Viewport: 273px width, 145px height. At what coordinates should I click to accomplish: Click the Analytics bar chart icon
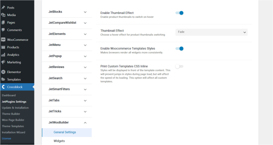(3, 55)
